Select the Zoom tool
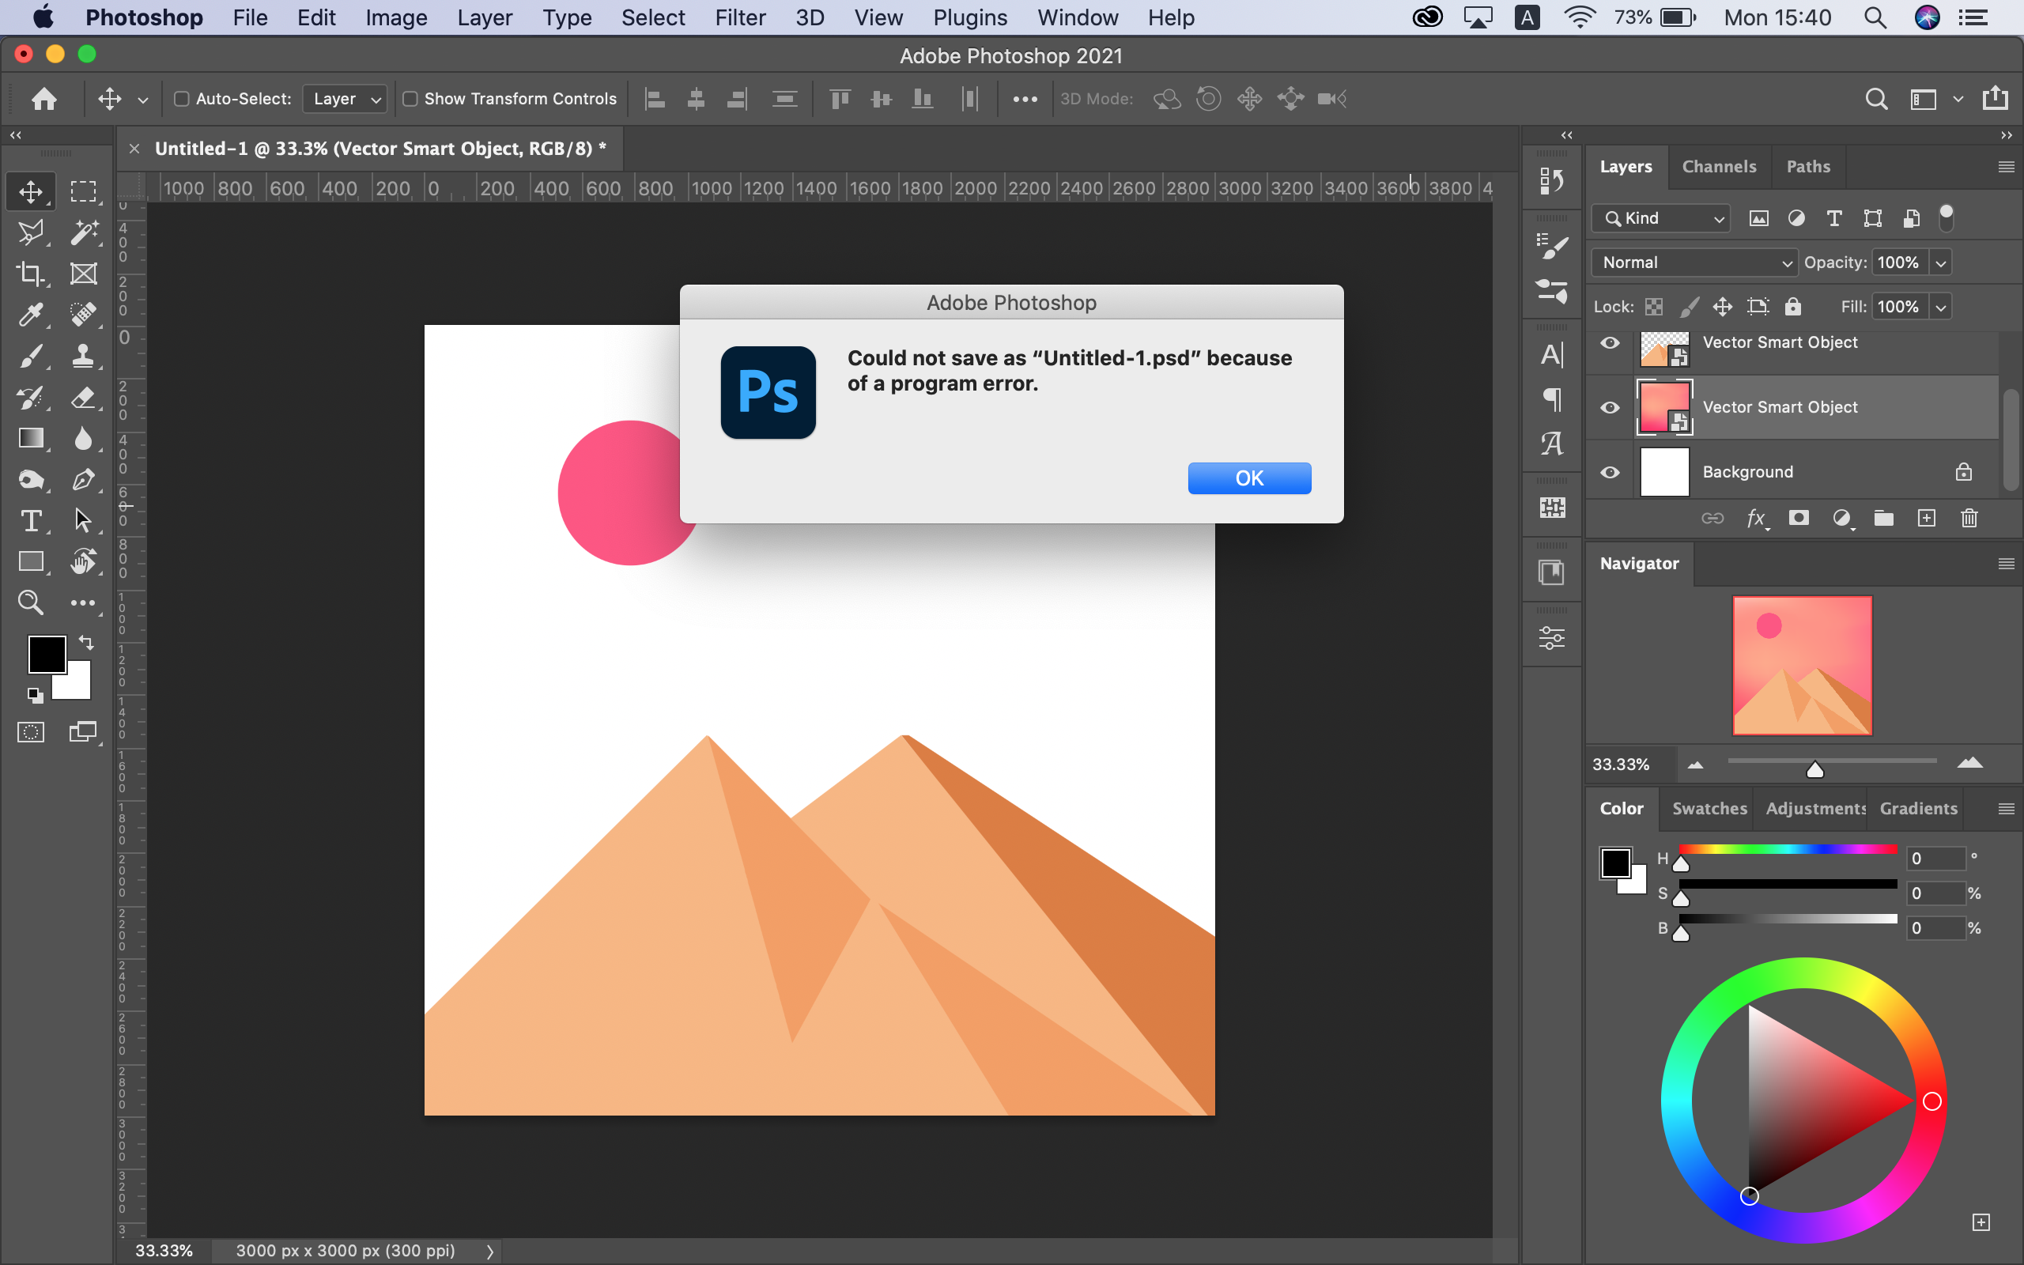Screen dimensions: 2024x1265 30,602
